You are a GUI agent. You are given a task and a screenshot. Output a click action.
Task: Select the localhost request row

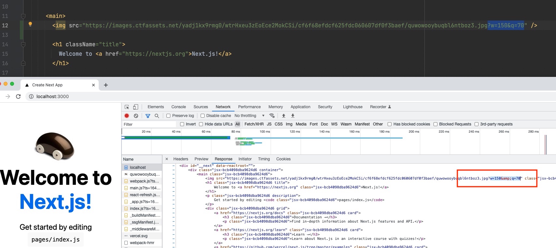(x=142, y=168)
